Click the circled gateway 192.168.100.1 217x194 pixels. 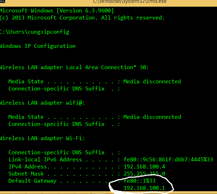(144, 188)
